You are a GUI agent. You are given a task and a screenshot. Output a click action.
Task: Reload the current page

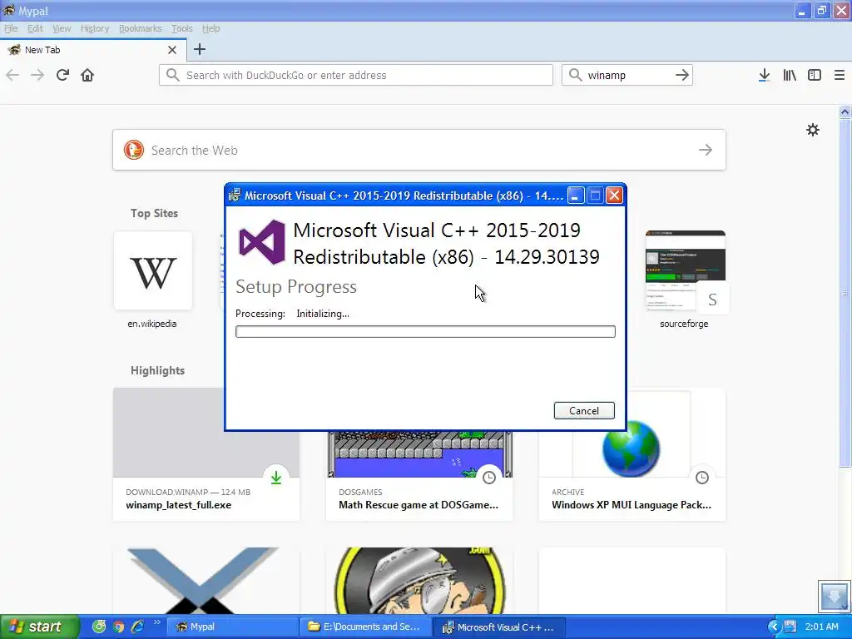(62, 75)
